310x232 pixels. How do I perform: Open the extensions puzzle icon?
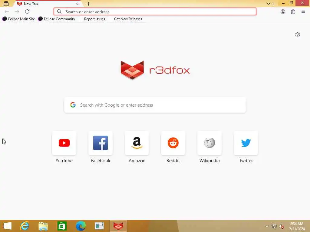point(293,12)
